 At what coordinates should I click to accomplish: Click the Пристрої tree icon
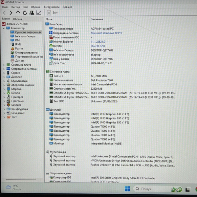(x=9, y=97)
